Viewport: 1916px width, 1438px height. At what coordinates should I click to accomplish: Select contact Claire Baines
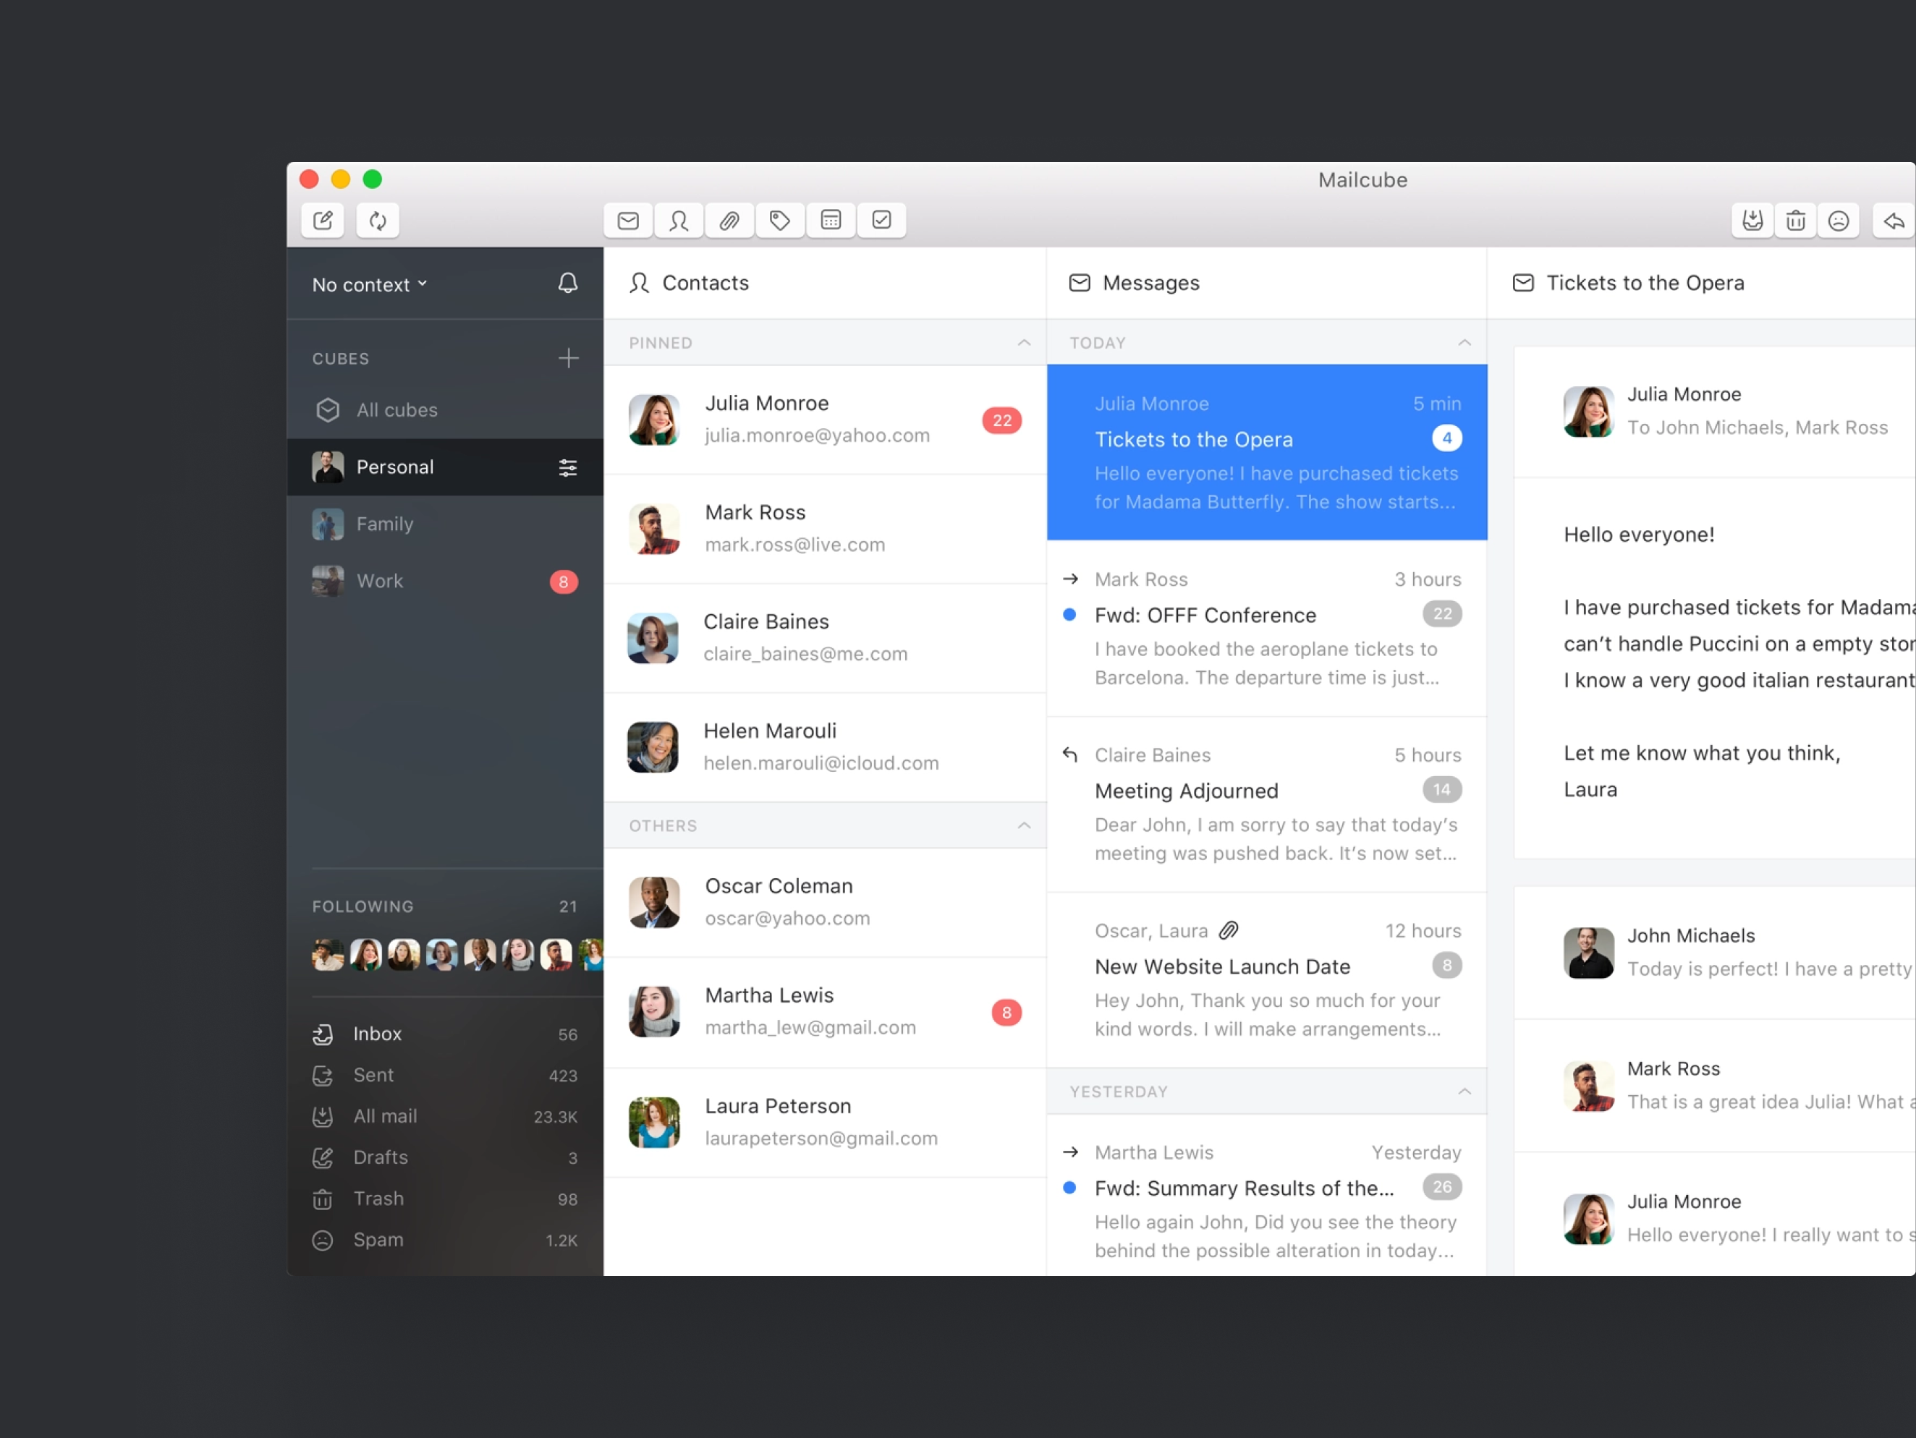[825, 638]
